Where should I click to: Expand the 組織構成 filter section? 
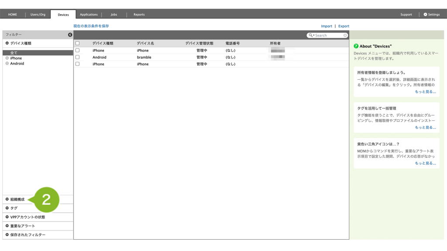[x=7, y=199]
